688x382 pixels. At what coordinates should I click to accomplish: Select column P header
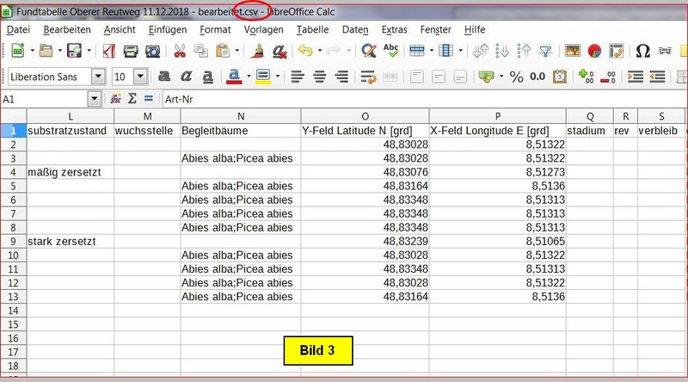pyautogui.click(x=498, y=116)
